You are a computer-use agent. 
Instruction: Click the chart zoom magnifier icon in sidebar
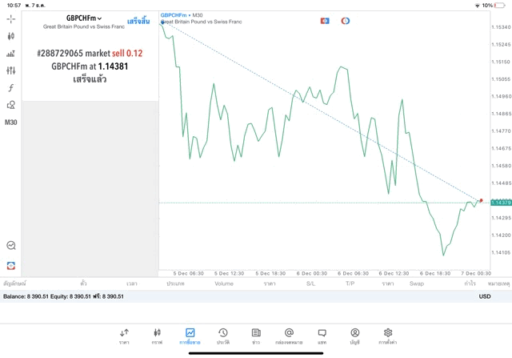[x=10, y=246]
